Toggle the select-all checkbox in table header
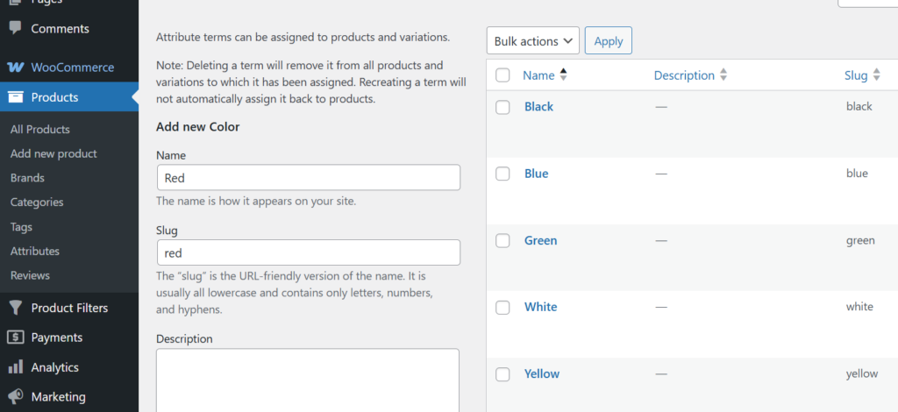The image size is (898, 412). pos(502,75)
